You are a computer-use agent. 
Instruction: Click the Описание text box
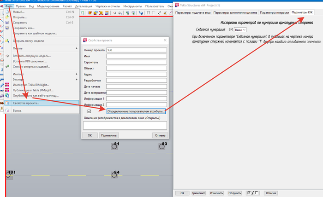tap(125, 126)
